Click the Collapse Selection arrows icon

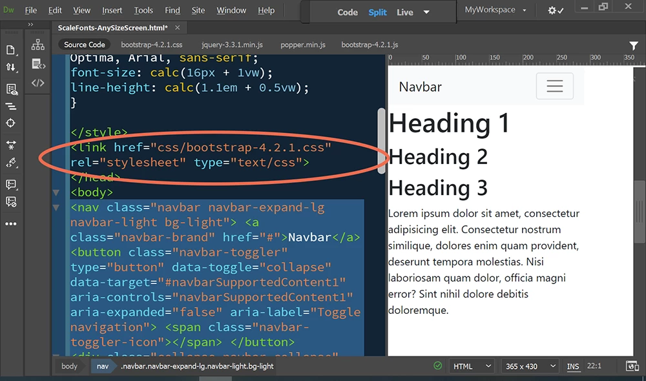tap(11, 145)
